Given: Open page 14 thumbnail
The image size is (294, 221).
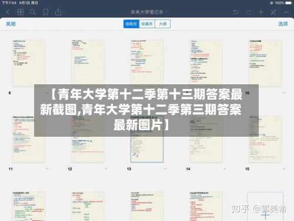Looking at the screenshot, I should 206,139.
